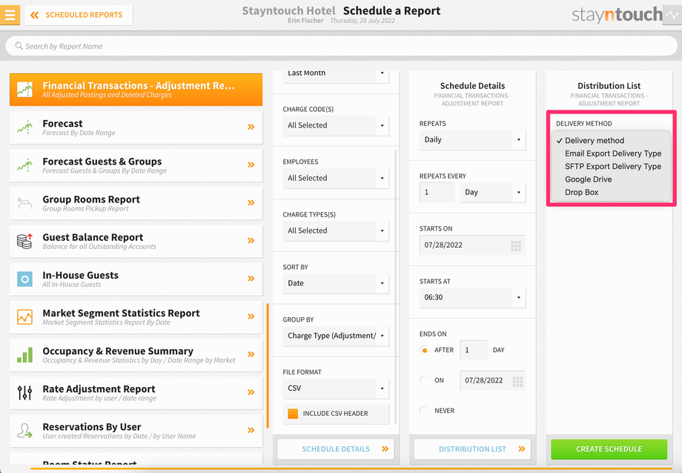Open the Charge Code(s) dropdown
The image size is (682, 473).
tap(336, 125)
